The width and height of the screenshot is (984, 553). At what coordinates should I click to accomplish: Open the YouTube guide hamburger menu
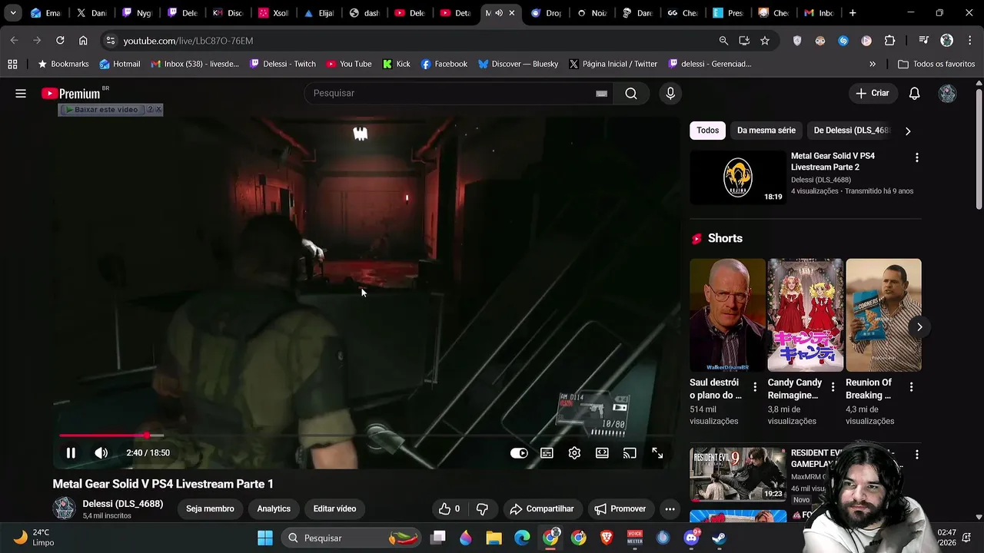(21, 93)
